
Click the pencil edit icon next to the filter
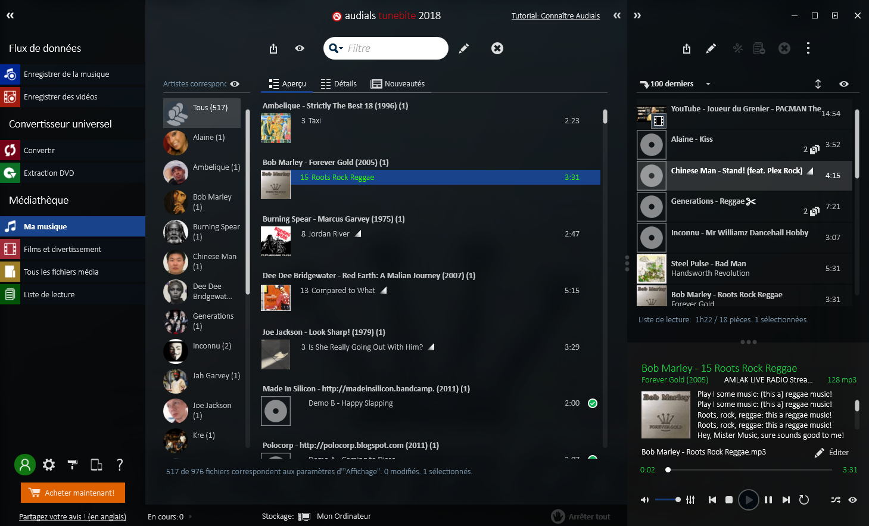pyautogui.click(x=464, y=48)
